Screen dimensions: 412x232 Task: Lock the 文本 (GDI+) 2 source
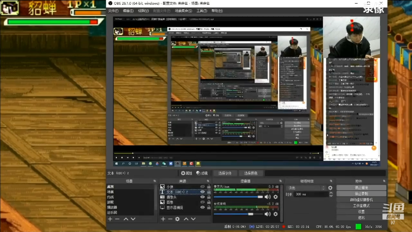click(209, 192)
